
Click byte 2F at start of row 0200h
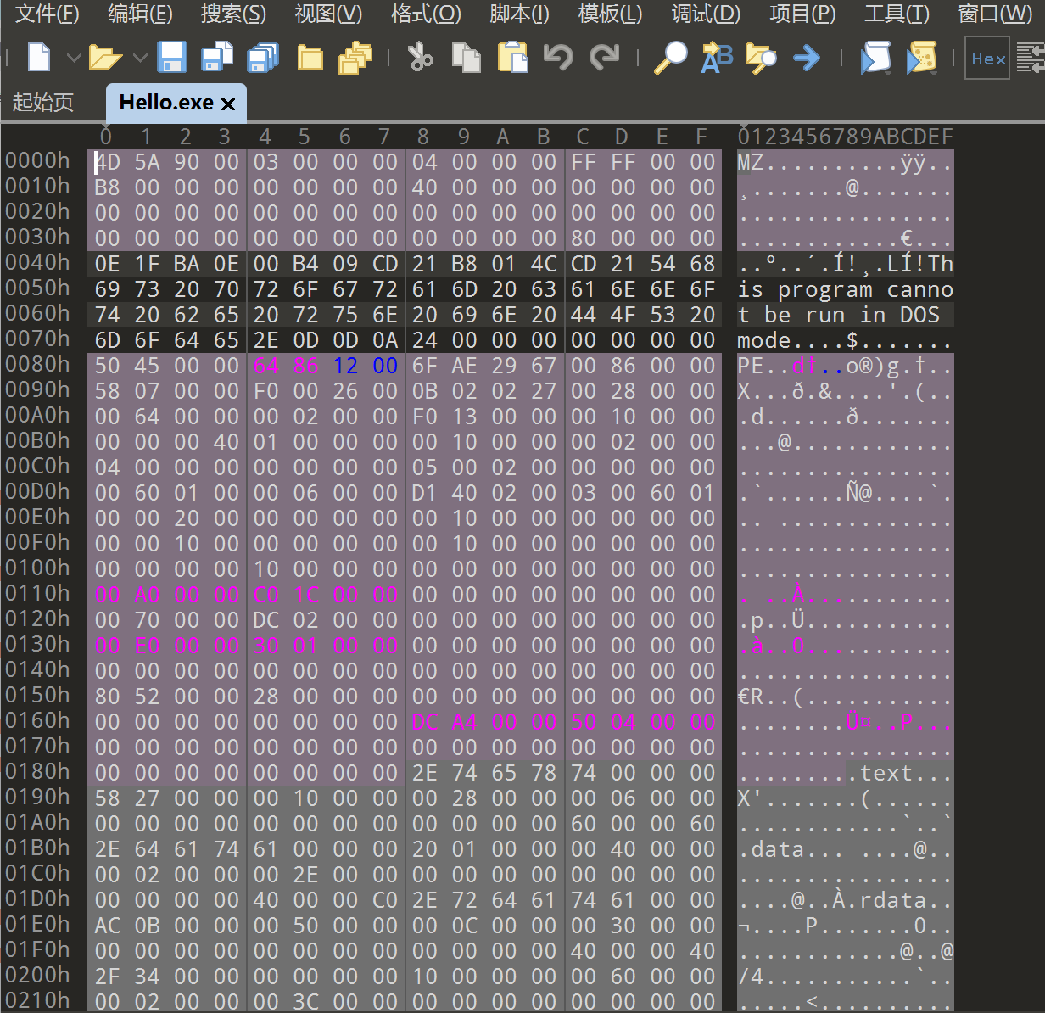107,977
